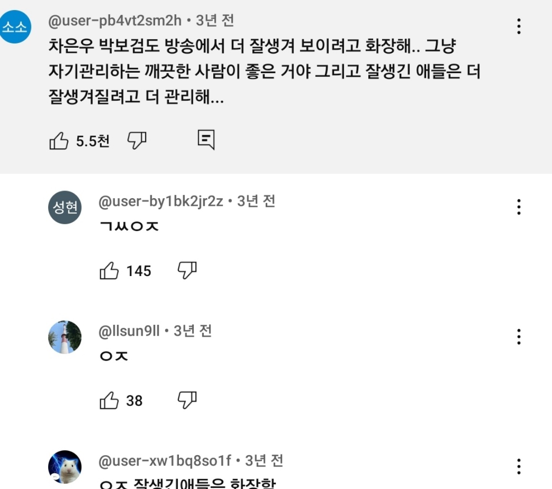Viewport: 552px width, 489px height.
Task: Visit the @user-by1bk2jr2z channel link
Action: tap(160, 202)
